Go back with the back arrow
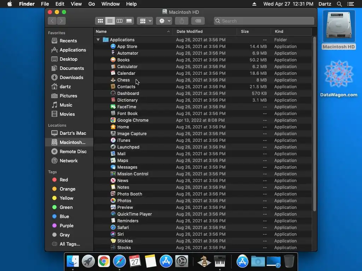Viewport: 362px width, 271px height. coord(52,21)
